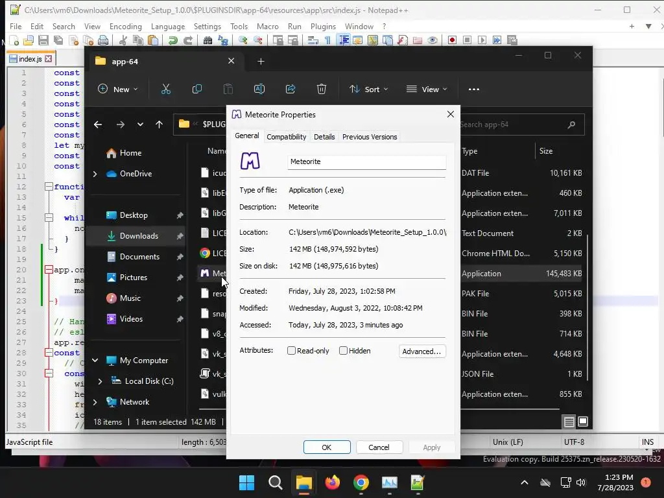
Task: Open the Explorer Sort dropdown
Action: [368, 89]
